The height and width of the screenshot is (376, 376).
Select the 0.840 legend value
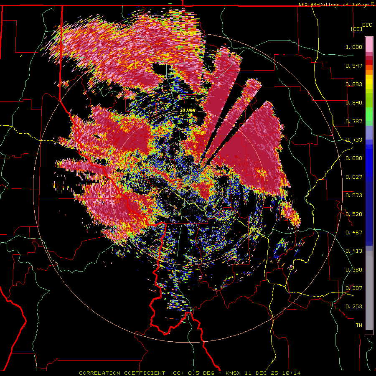[x=354, y=103]
